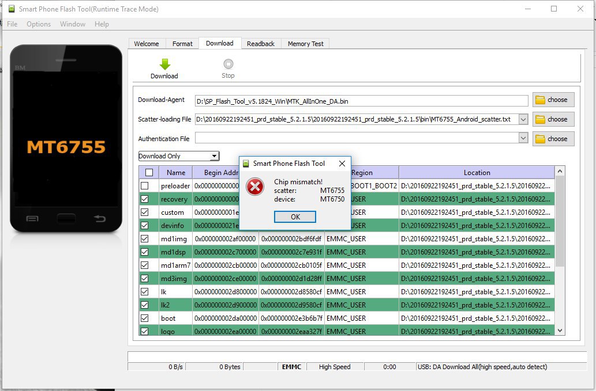Click the Name column header
Screen dimensions: 596x391
[176, 173]
